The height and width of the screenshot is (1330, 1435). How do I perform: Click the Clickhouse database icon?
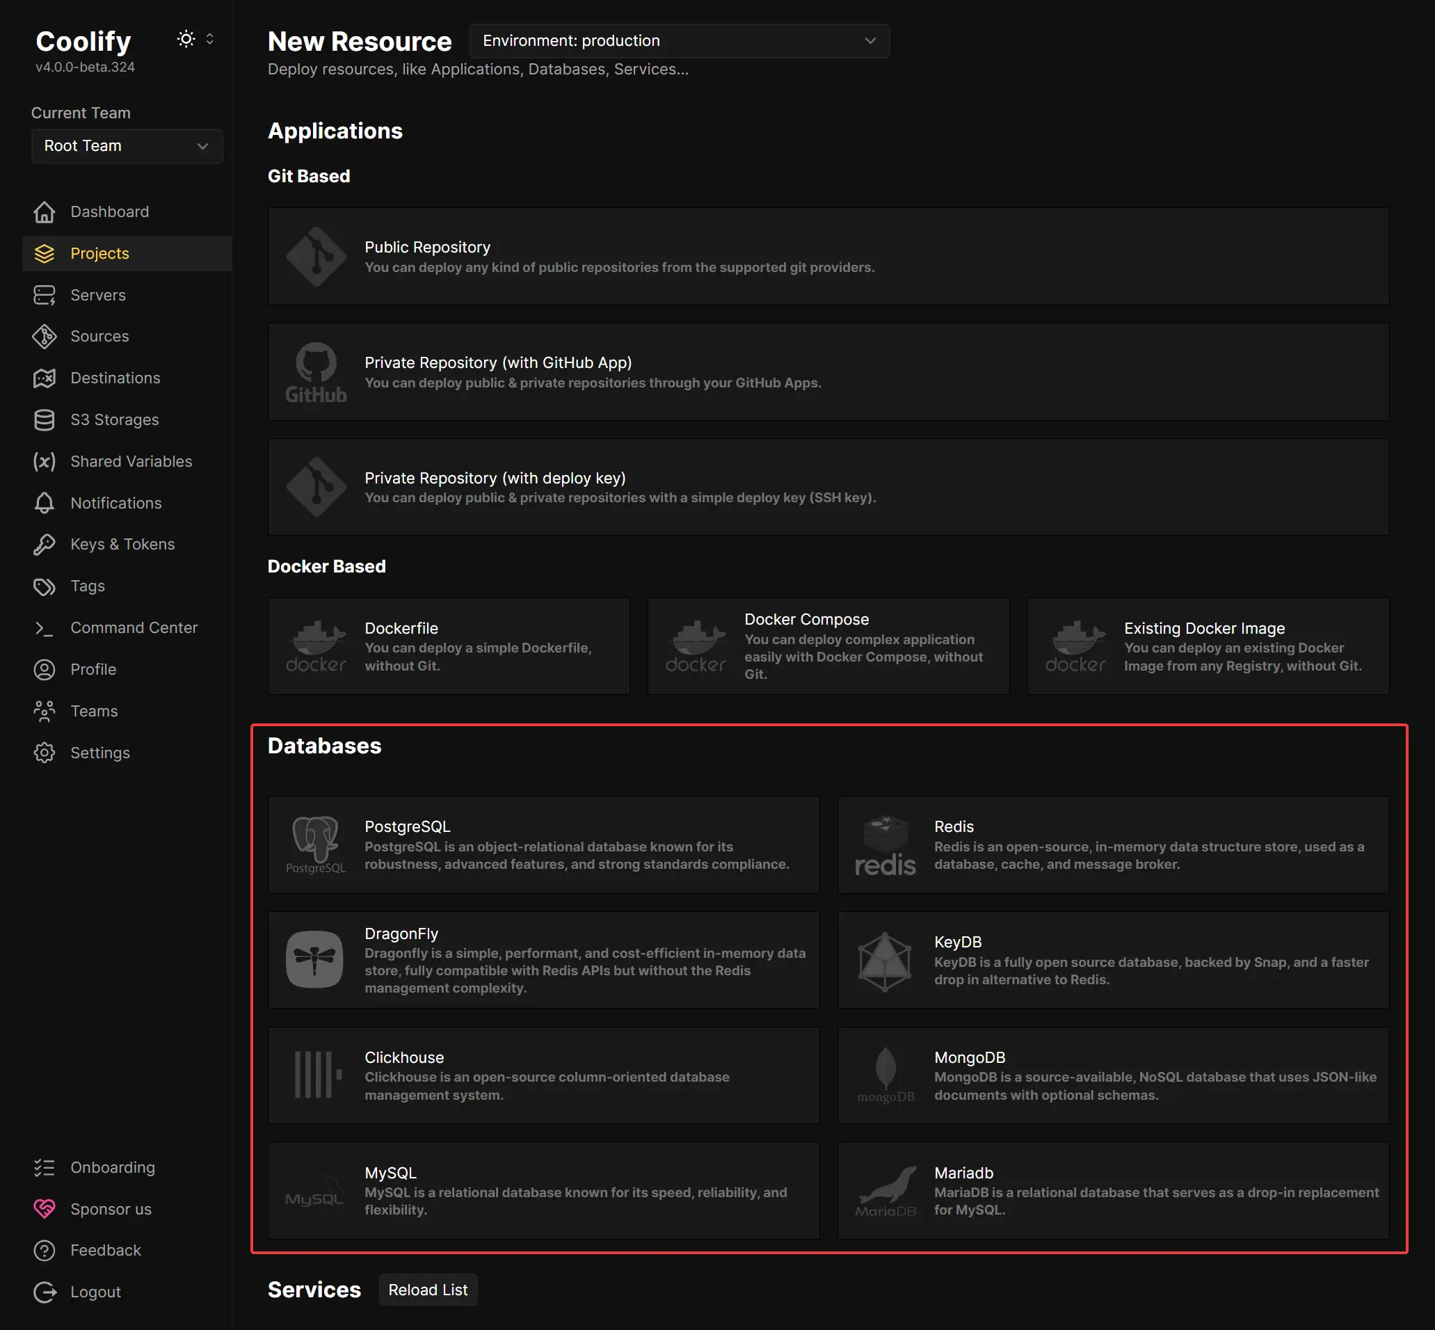pos(314,1071)
